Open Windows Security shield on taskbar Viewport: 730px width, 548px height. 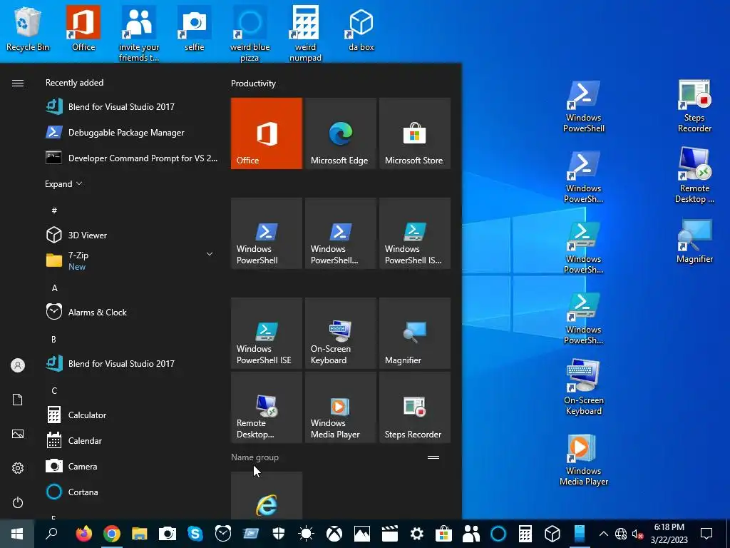(279, 534)
